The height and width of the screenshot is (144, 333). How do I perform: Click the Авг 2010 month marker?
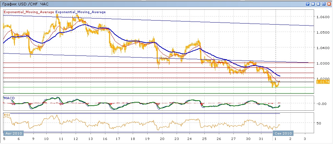click(13, 134)
